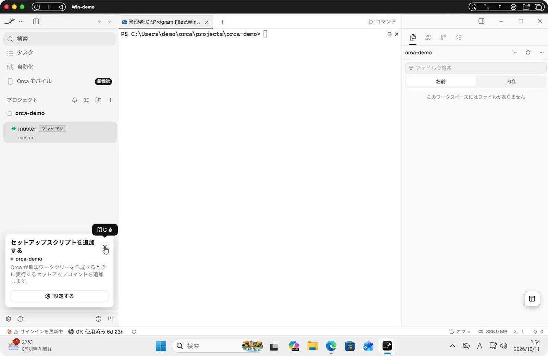Open Microsoft Edge from the taskbar

coord(331,346)
